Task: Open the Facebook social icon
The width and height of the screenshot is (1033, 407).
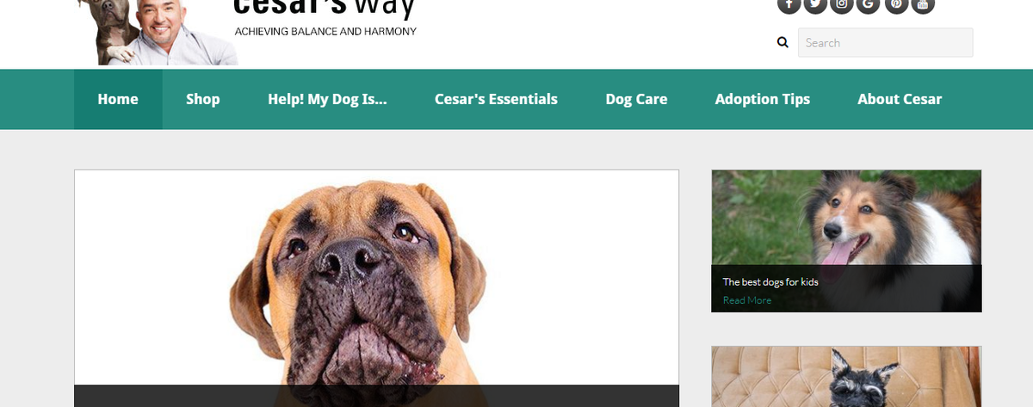Action: point(789,4)
